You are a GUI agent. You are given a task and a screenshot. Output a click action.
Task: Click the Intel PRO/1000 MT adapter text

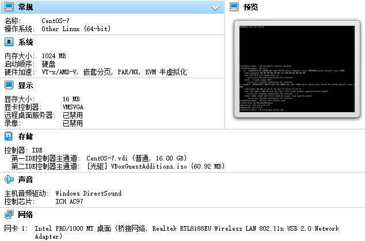tap(74, 228)
